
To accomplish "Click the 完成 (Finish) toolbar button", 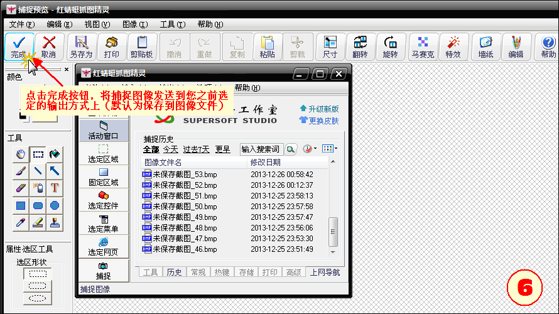I will 18,47.
